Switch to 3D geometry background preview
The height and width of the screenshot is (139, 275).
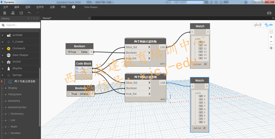pos(257,25)
